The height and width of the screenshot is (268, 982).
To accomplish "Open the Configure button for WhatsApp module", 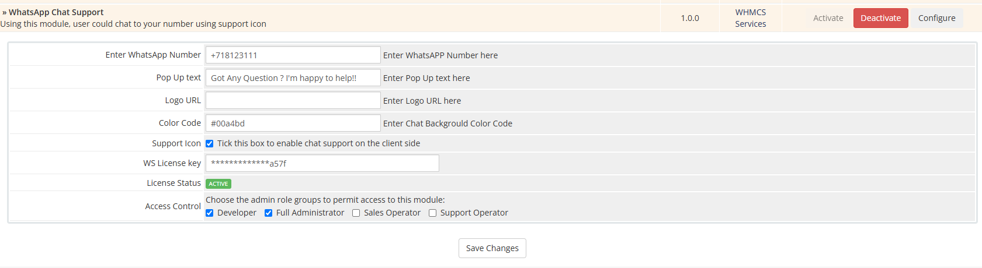I will [936, 18].
